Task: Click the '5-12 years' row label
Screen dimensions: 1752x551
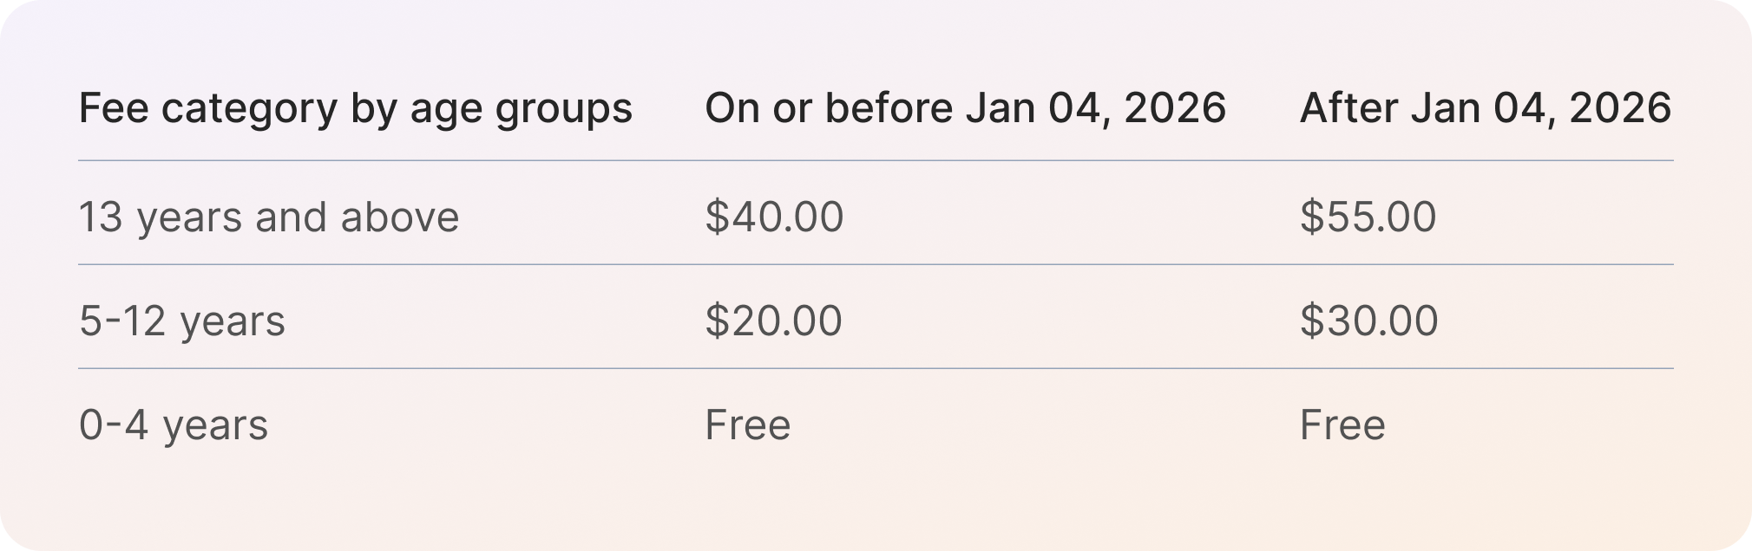Action: pyautogui.click(x=182, y=321)
